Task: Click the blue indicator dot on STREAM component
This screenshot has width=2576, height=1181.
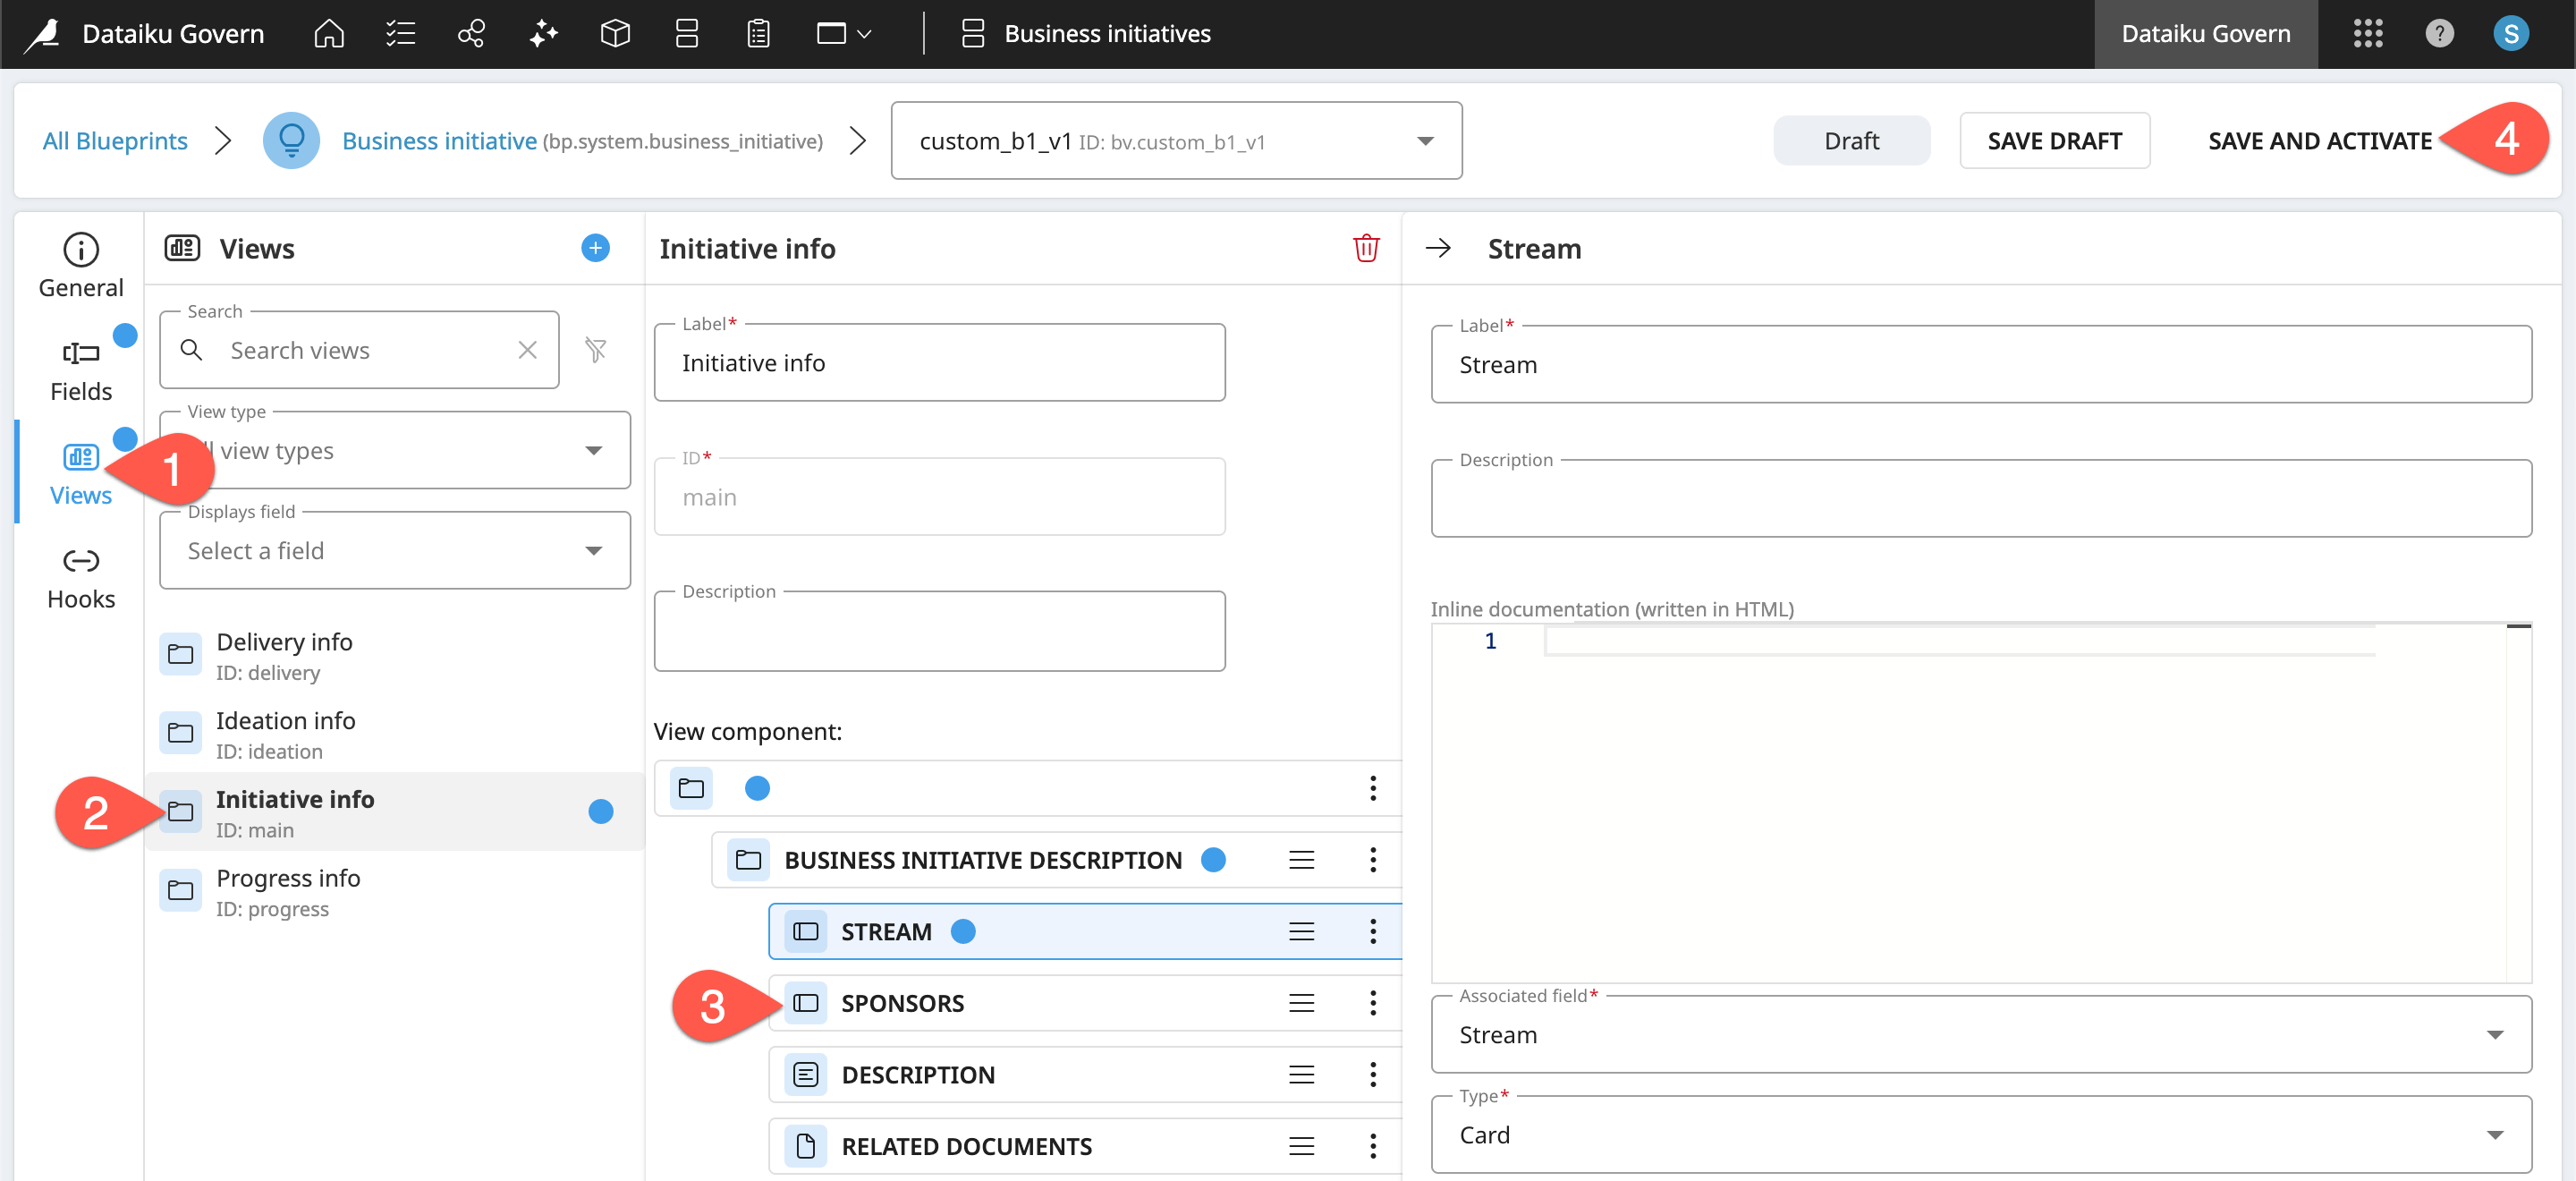Action: [x=963, y=931]
